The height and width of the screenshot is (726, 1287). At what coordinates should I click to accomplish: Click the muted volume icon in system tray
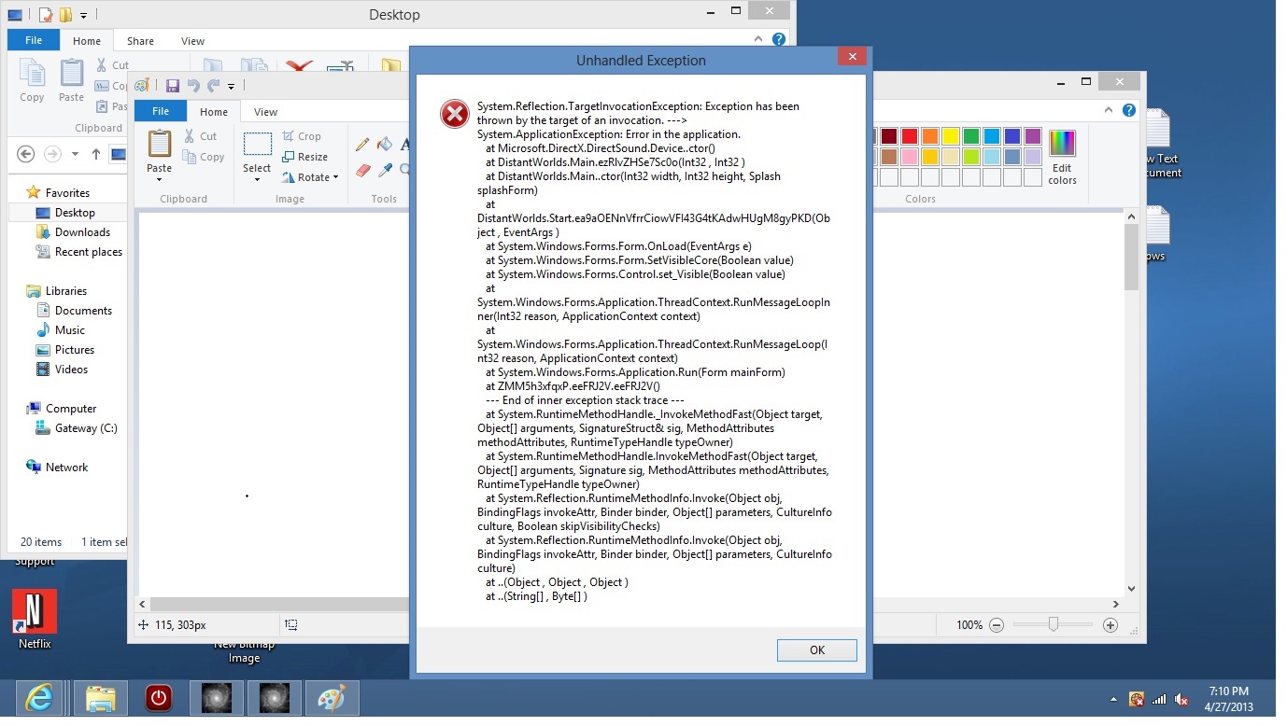pyautogui.click(x=1181, y=699)
